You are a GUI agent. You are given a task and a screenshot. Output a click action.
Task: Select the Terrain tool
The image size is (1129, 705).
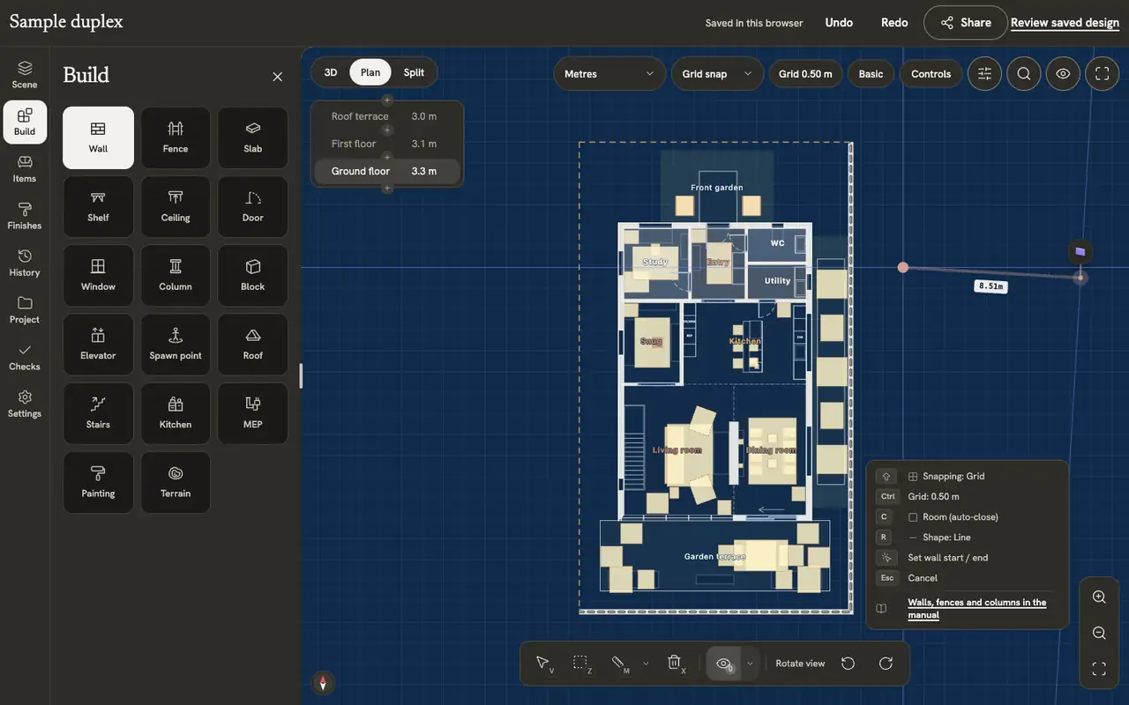click(x=176, y=483)
